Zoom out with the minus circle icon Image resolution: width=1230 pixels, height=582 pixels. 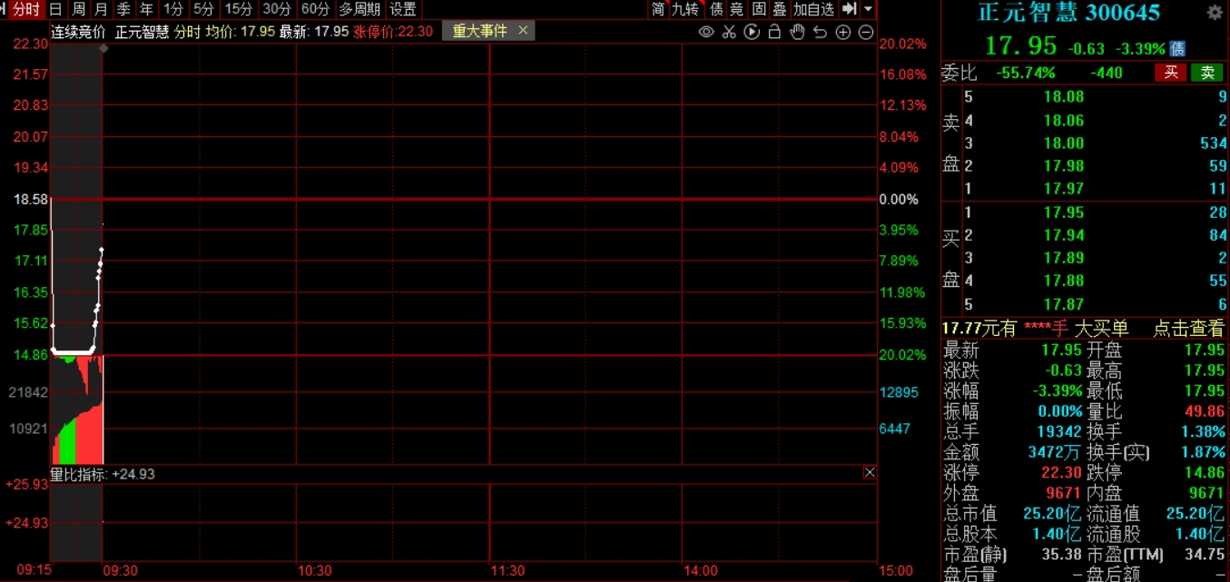(x=865, y=32)
